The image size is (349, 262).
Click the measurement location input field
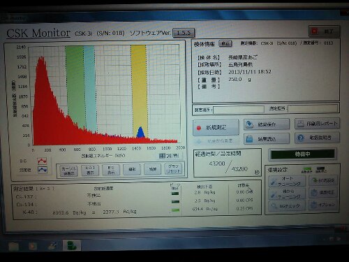239,110
